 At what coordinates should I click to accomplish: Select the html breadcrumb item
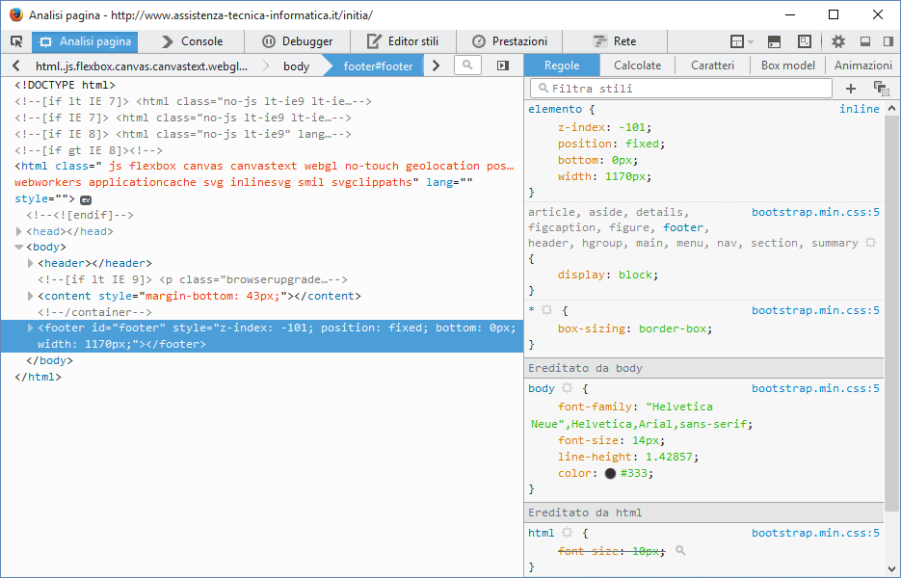pyautogui.click(x=142, y=66)
